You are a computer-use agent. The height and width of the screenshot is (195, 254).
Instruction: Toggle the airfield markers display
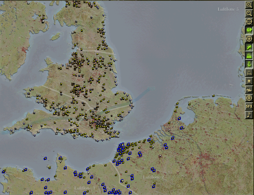pyautogui.click(x=249, y=47)
